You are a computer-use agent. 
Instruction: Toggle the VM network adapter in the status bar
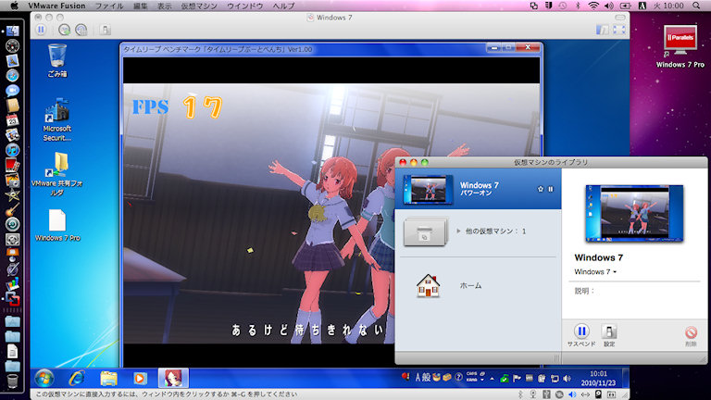coord(585,394)
